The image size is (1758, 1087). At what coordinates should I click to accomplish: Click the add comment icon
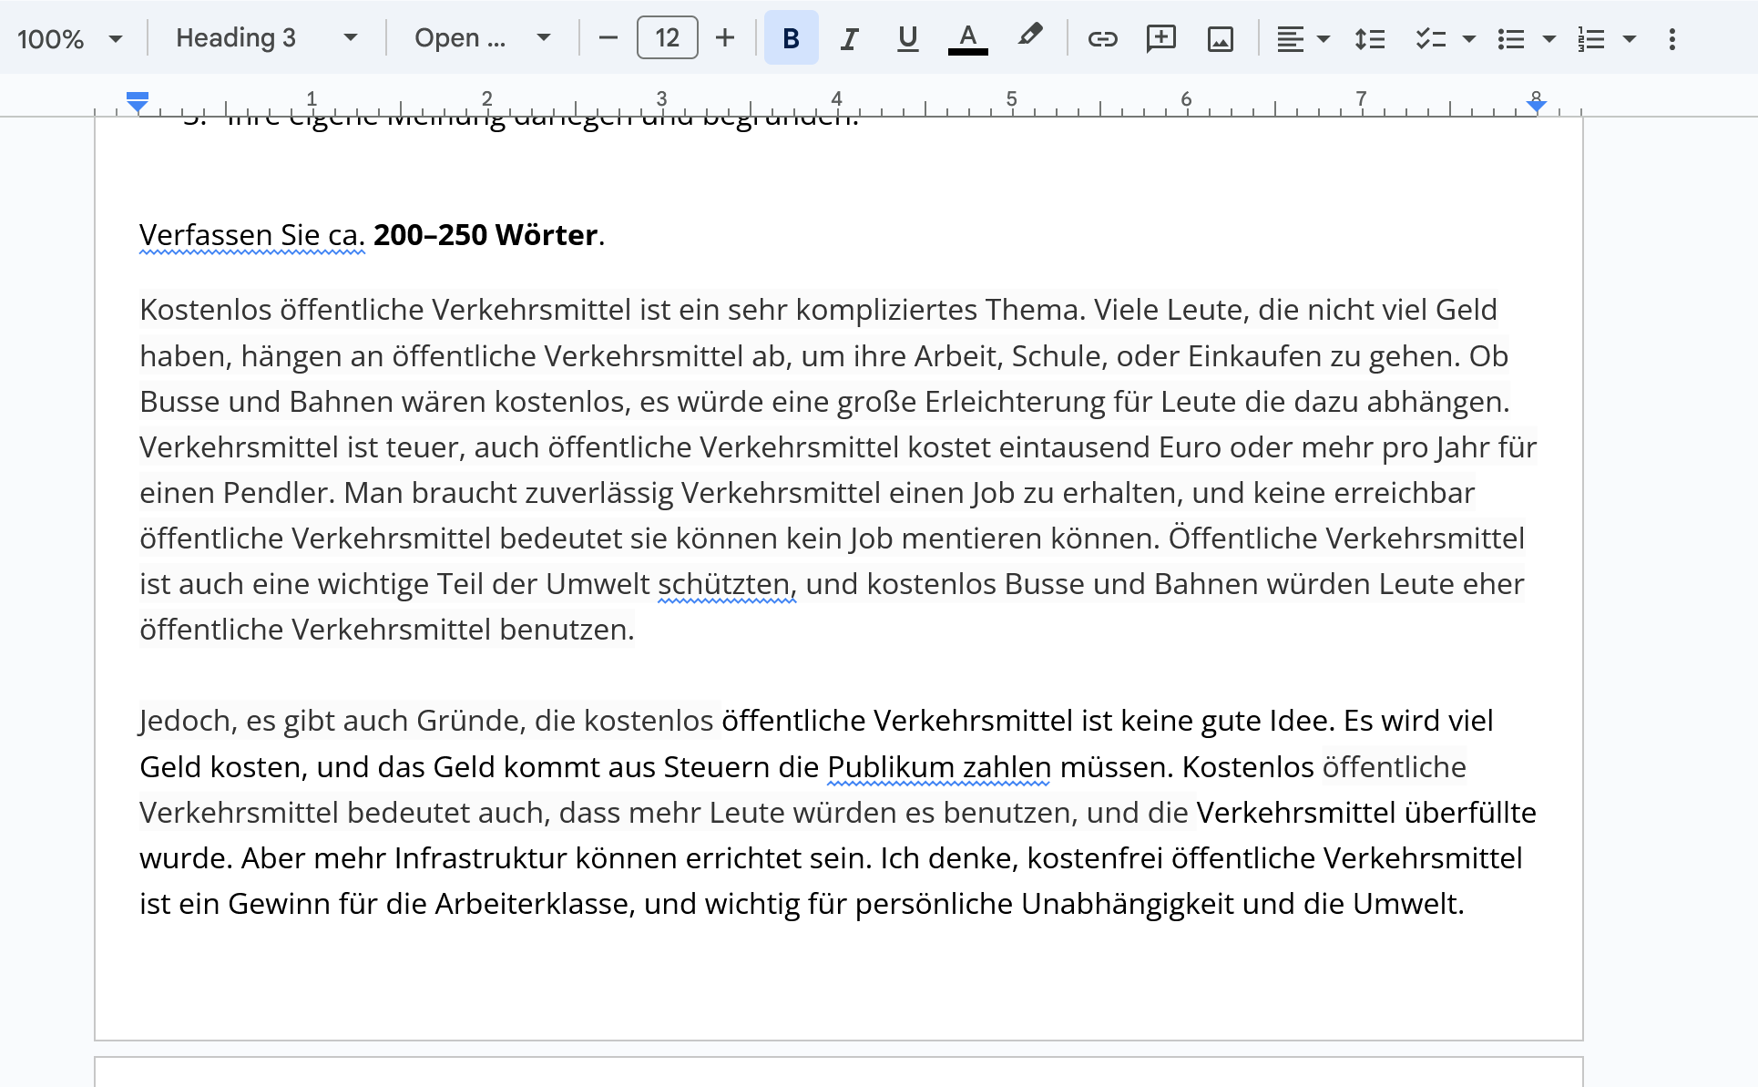coord(1160,38)
